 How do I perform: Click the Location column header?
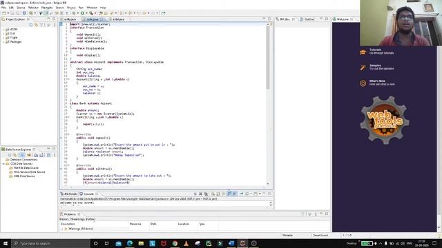coord(187,224)
